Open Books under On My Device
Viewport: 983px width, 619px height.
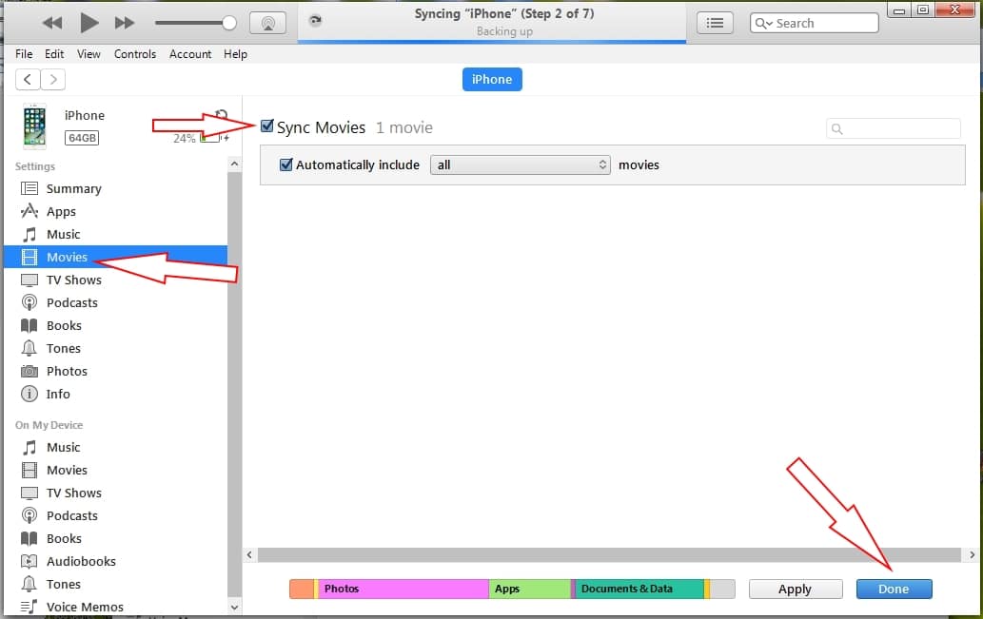tap(116, 539)
